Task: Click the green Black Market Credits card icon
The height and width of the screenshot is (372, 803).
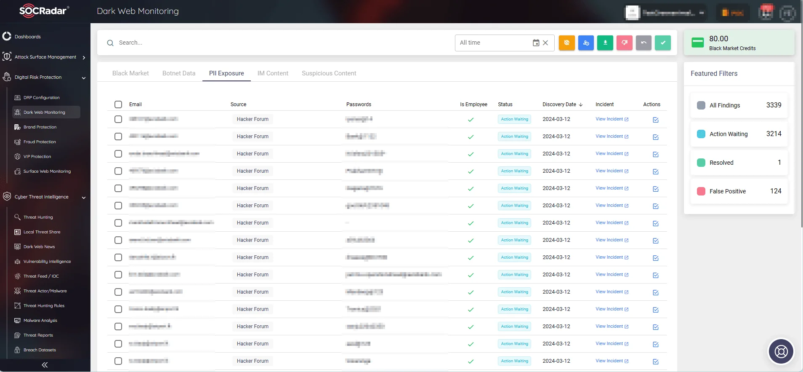Action: 698,43
